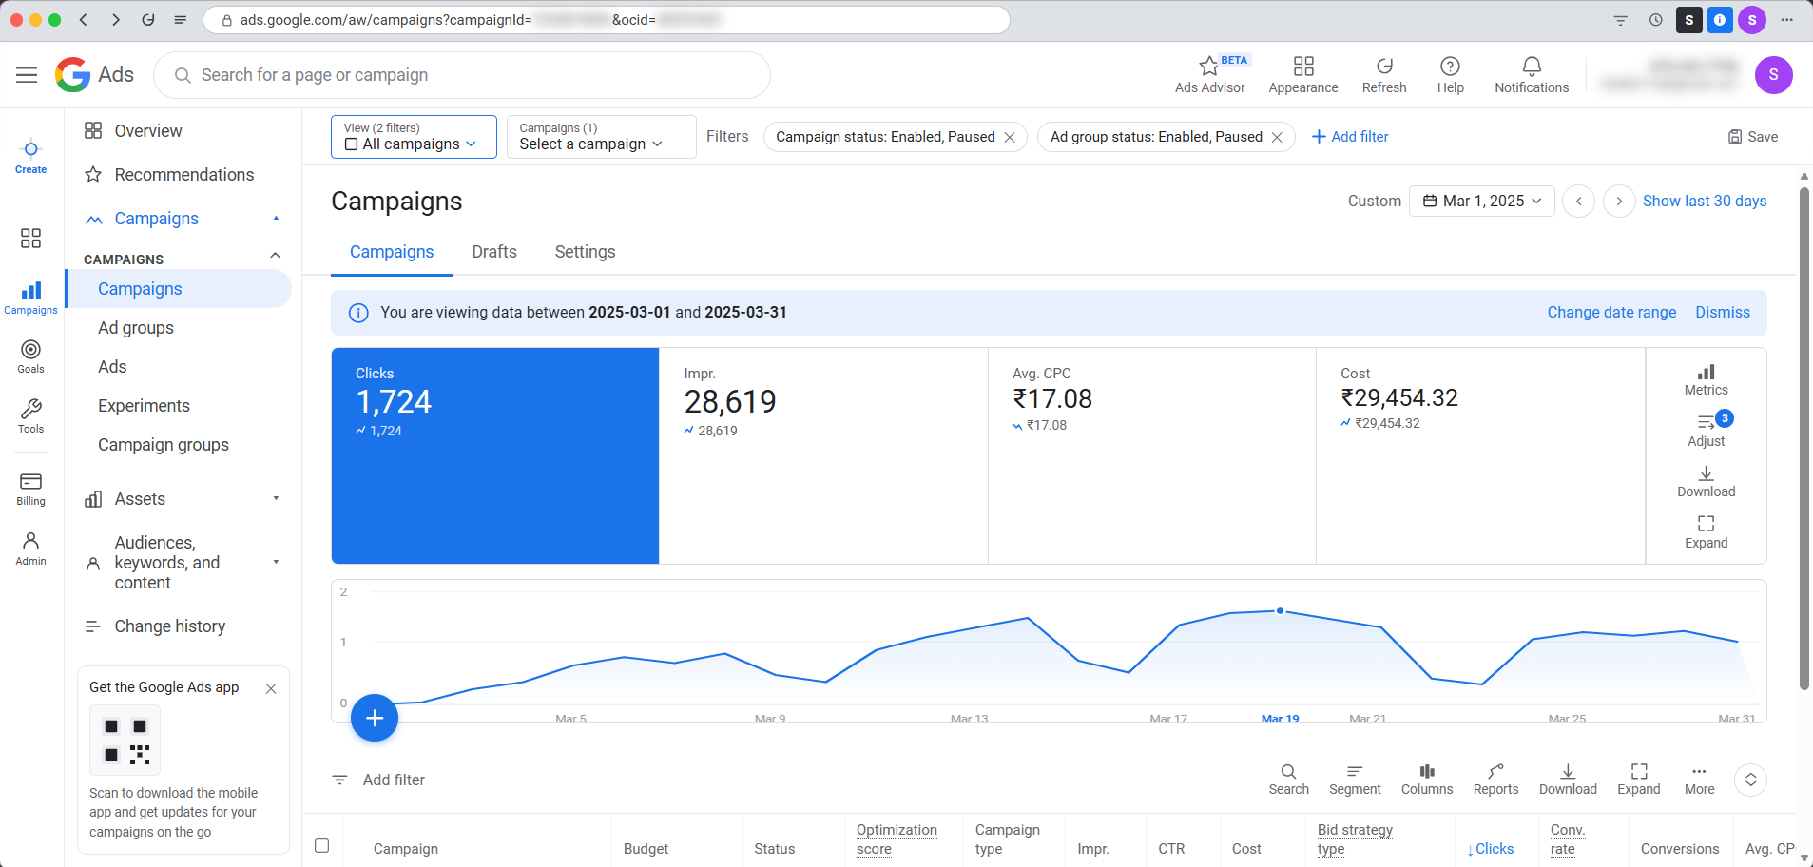Open the Appearance settings
Screen dimensions: 1813x867
pyautogui.click(x=1303, y=74)
